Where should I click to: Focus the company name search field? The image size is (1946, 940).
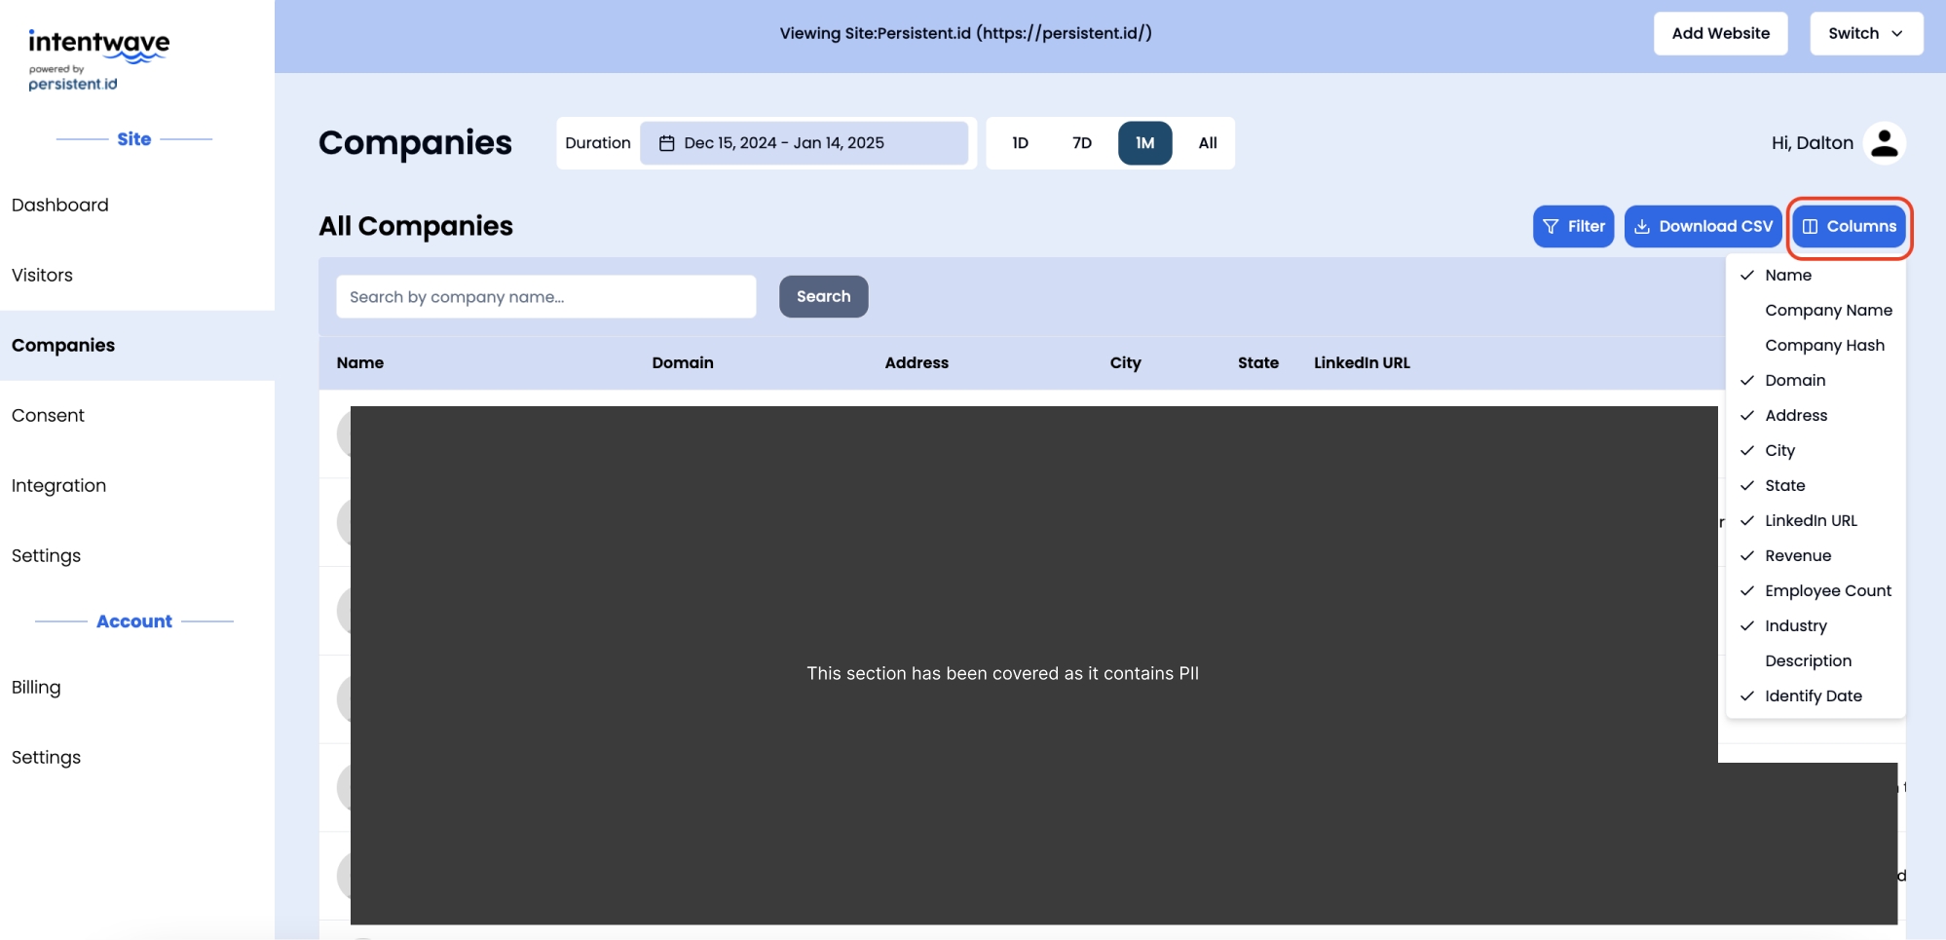[x=545, y=297]
